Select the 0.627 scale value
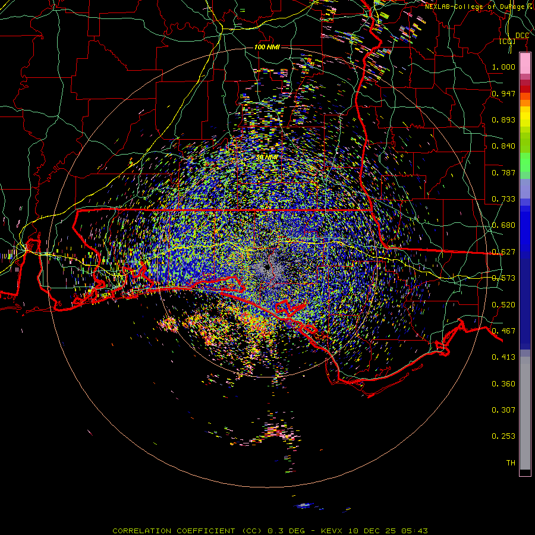 tap(503, 252)
